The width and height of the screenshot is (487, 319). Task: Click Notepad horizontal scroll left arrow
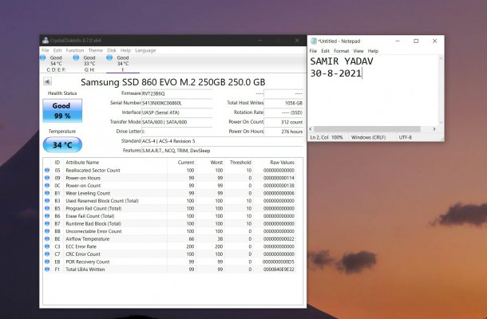(311, 128)
